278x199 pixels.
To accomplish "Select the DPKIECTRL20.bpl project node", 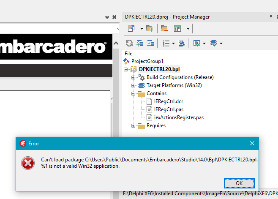I will (x=159, y=69).
